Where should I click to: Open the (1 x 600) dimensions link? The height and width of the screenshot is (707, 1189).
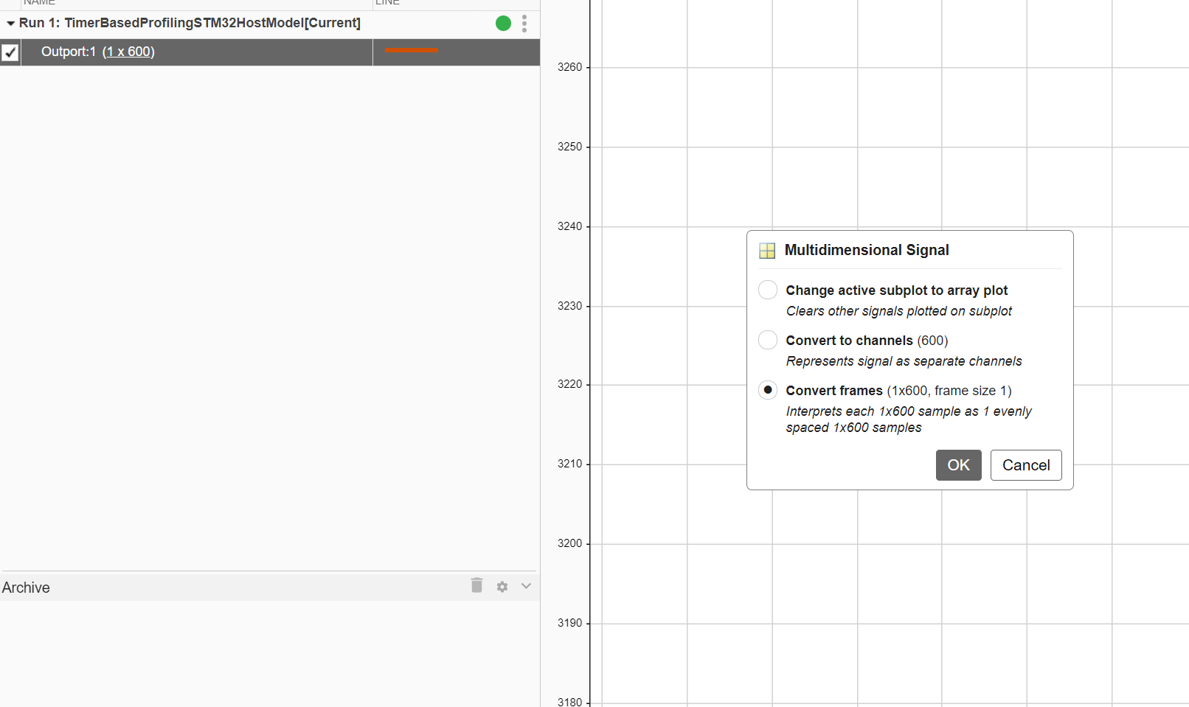[x=128, y=52]
